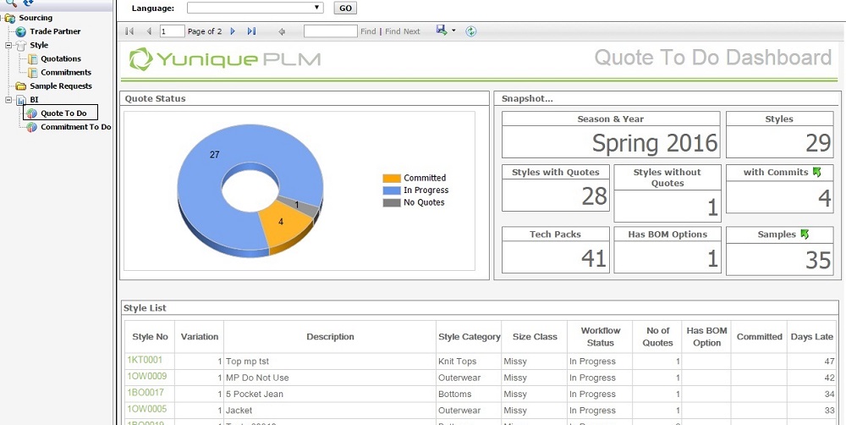Click the Tech Packs value 41
Viewport: 846px width, 425px height.
tap(594, 259)
